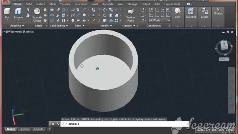Viewport: 238px width, 134px height.
Task: Click the viewport [-] controls label
Action: point(4,32)
